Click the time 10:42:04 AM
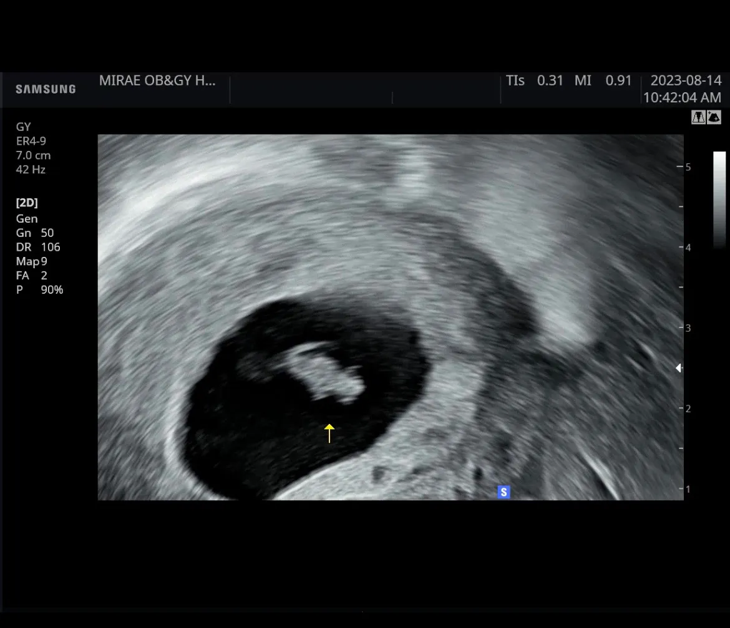The width and height of the screenshot is (730, 628). coord(682,98)
